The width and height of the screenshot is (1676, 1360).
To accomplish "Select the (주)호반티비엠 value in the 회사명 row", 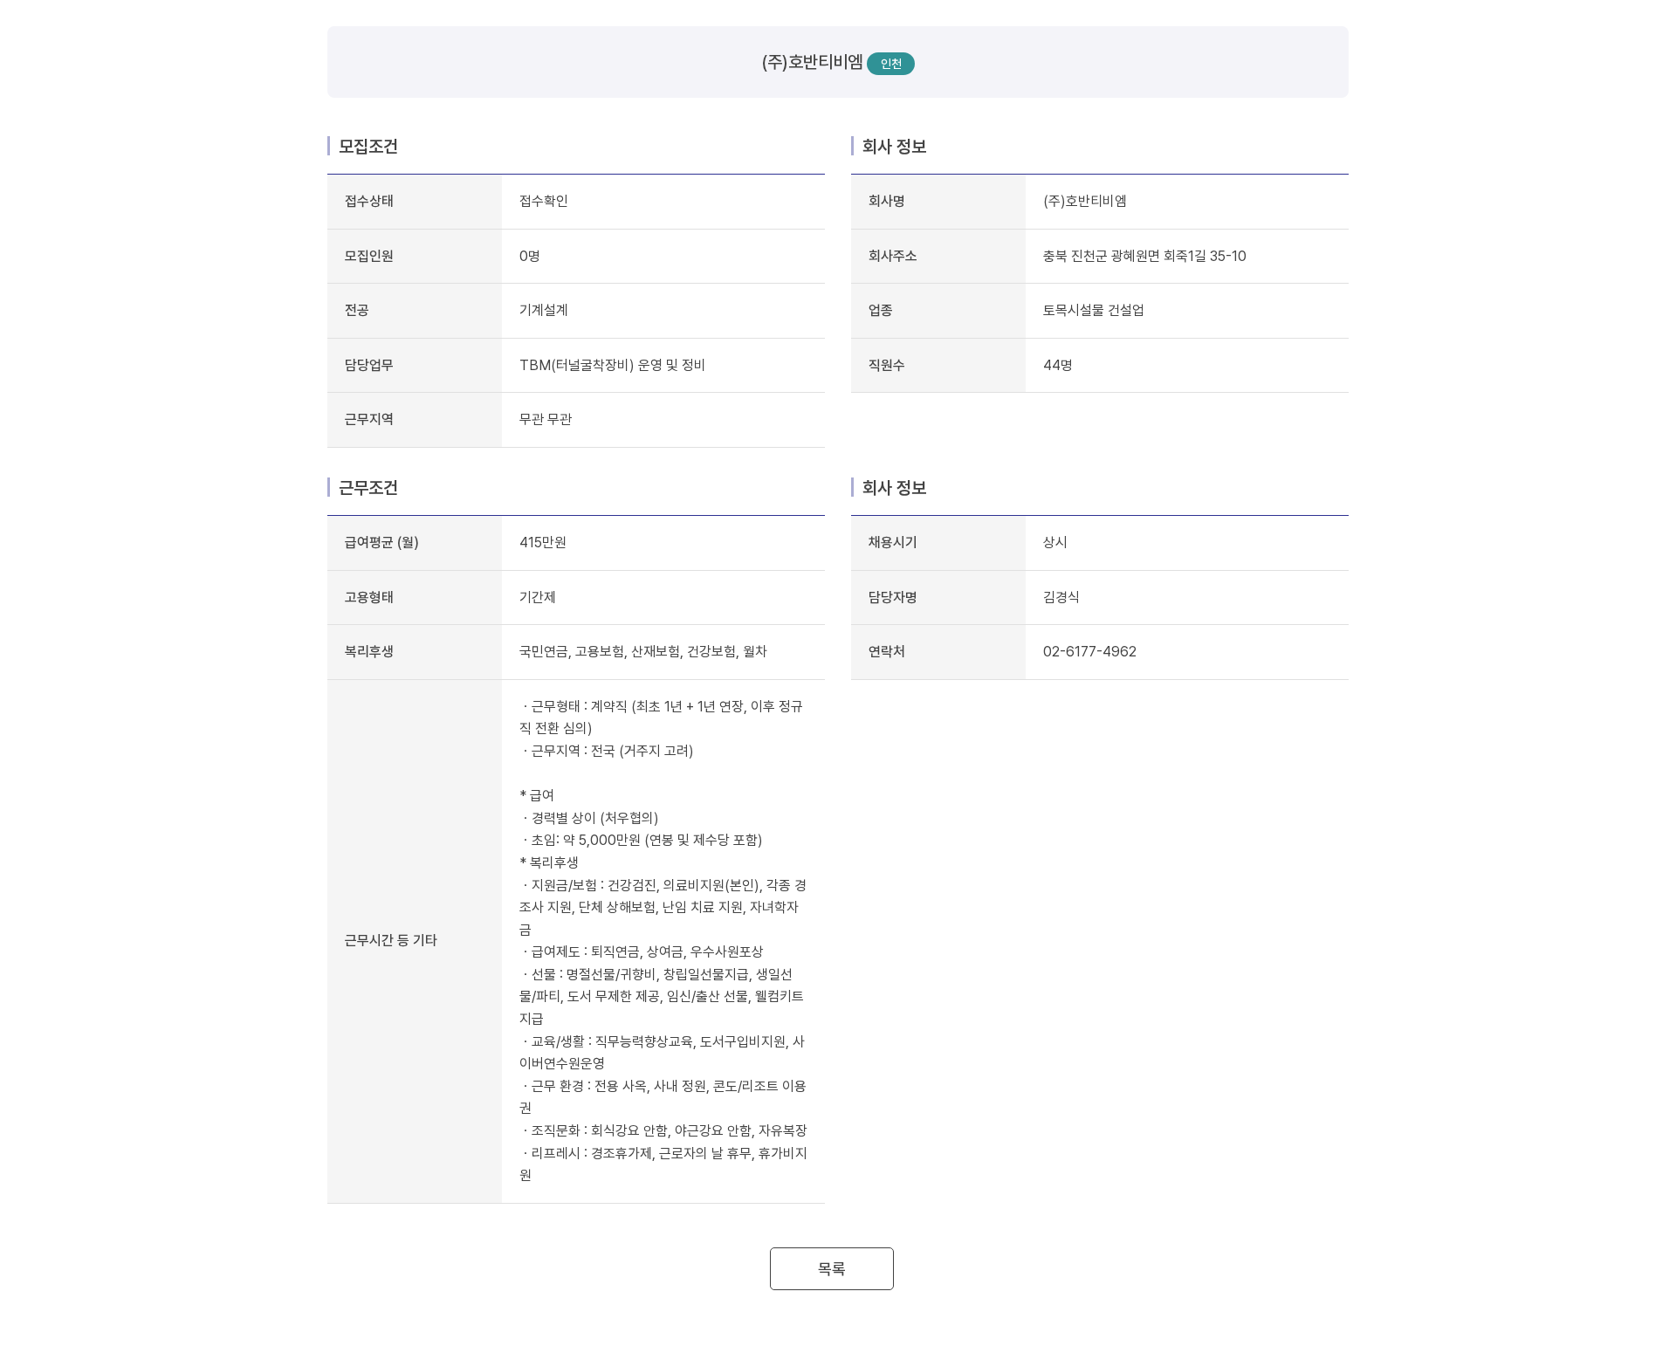I will point(1085,202).
